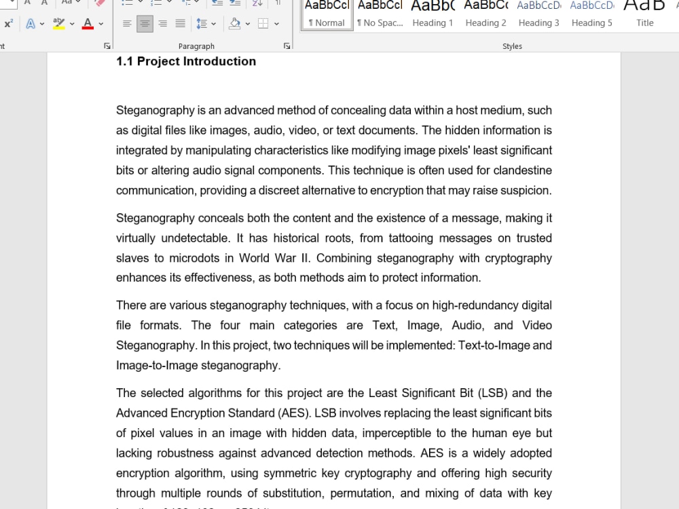Apply the Heading 1 style
Image resolution: width=679 pixels, height=509 pixels.
coord(433,14)
